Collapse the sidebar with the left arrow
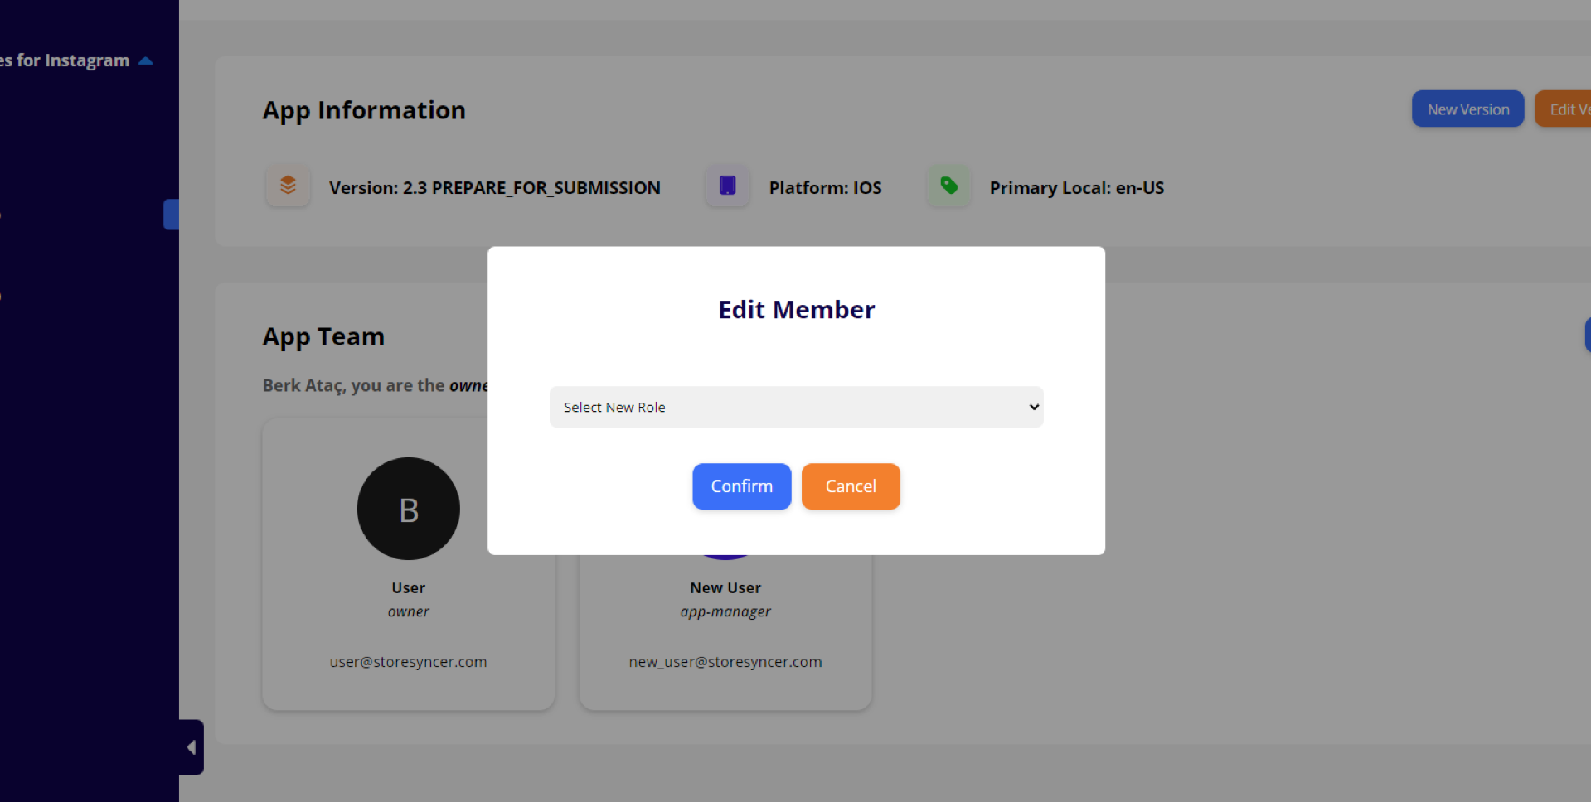The height and width of the screenshot is (802, 1591). tap(192, 747)
